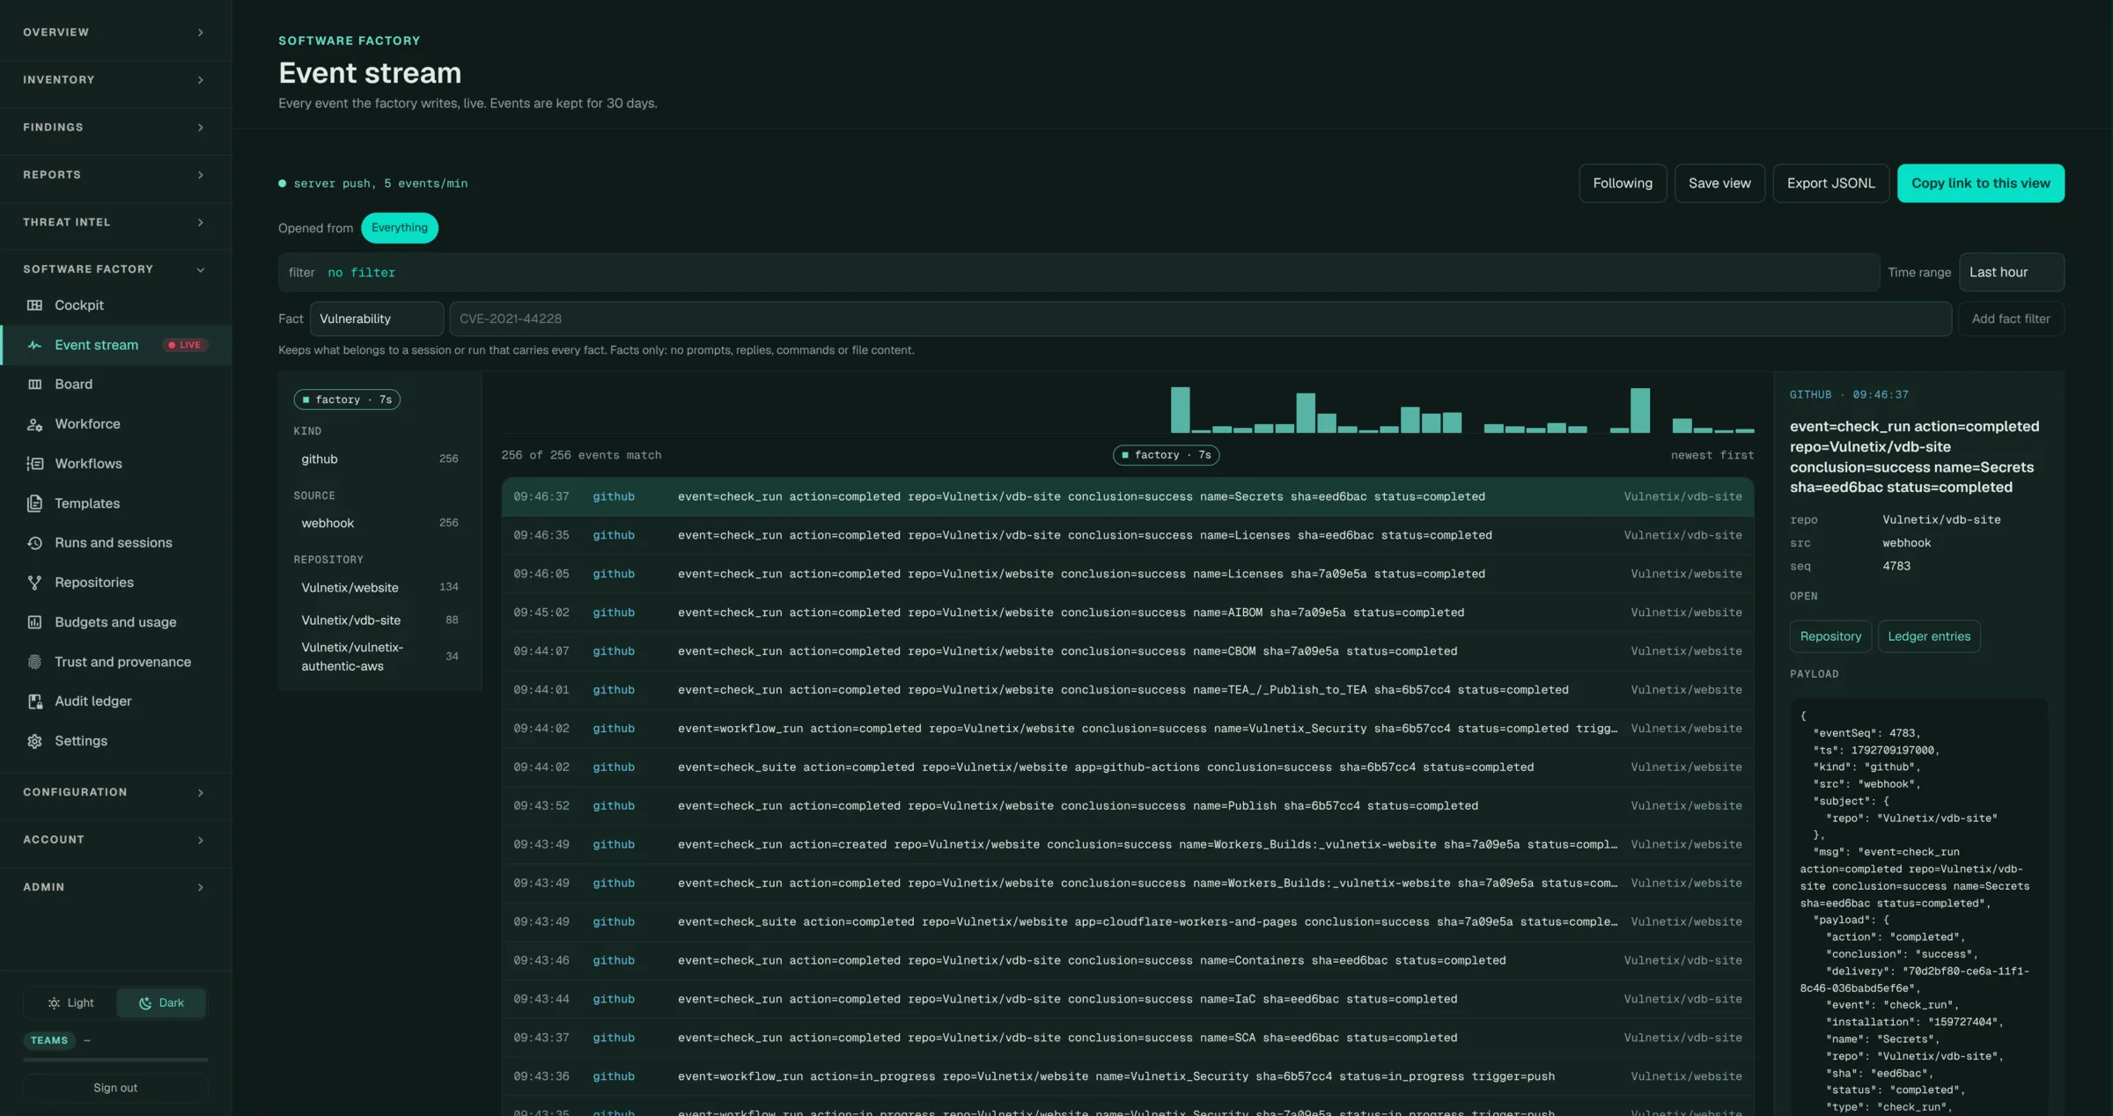Click the Templates document icon
Image resolution: width=2113 pixels, height=1116 pixels.
coord(34,503)
